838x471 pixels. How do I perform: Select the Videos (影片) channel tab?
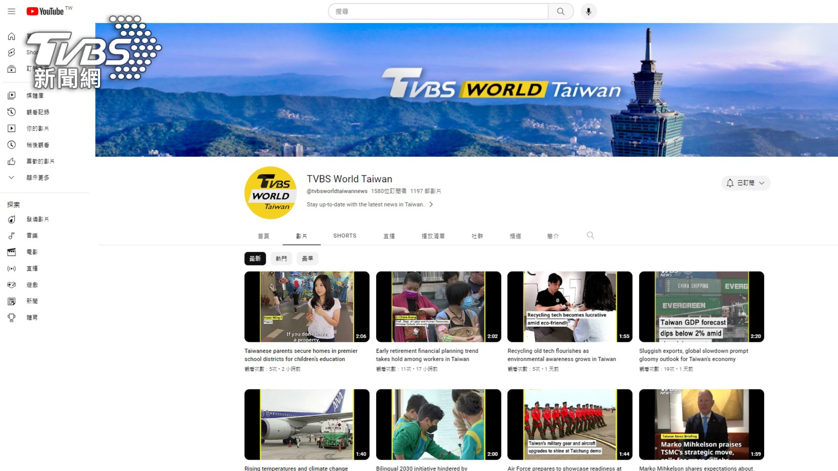[x=302, y=236]
